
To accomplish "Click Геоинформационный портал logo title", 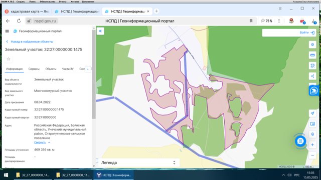I will (x=38, y=31).
